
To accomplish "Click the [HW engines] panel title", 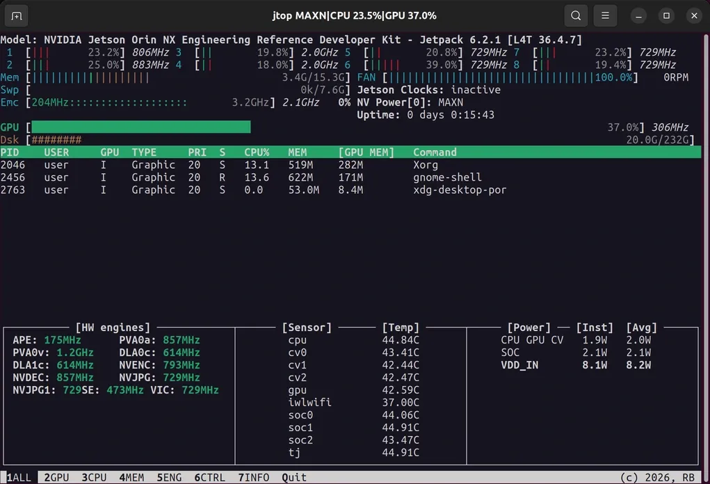I will (x=113, y=328).
